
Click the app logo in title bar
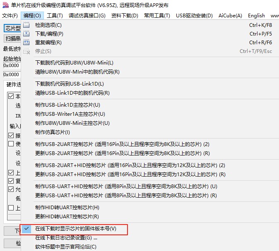click(x=5, y=5)
